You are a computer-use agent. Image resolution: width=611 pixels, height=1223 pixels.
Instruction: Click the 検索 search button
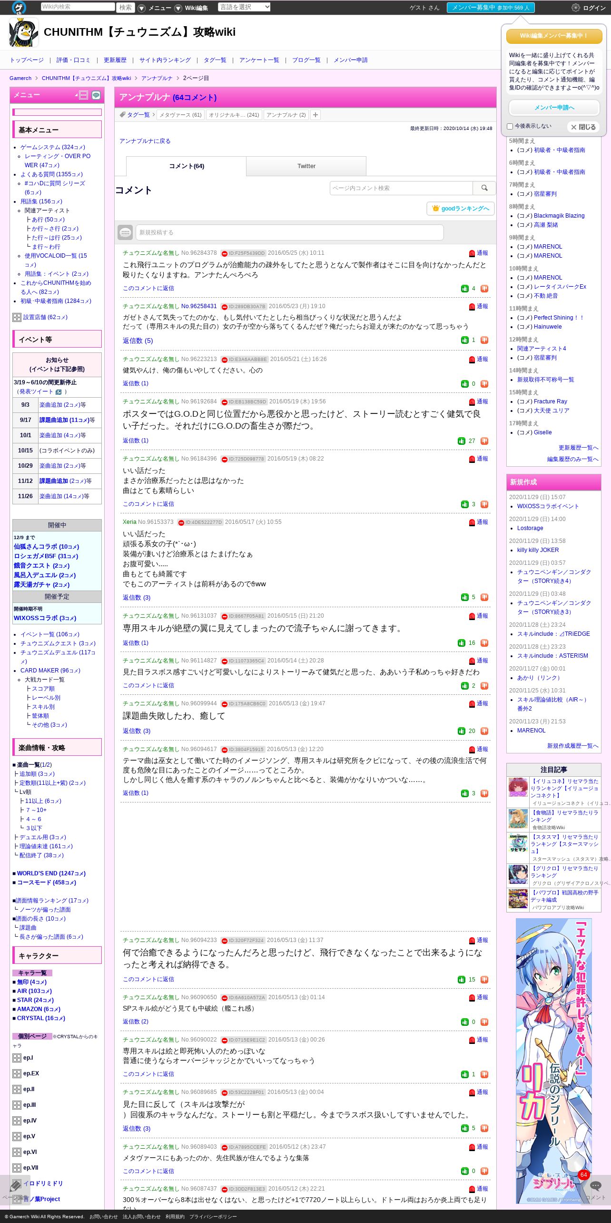[x=126, y=7]
